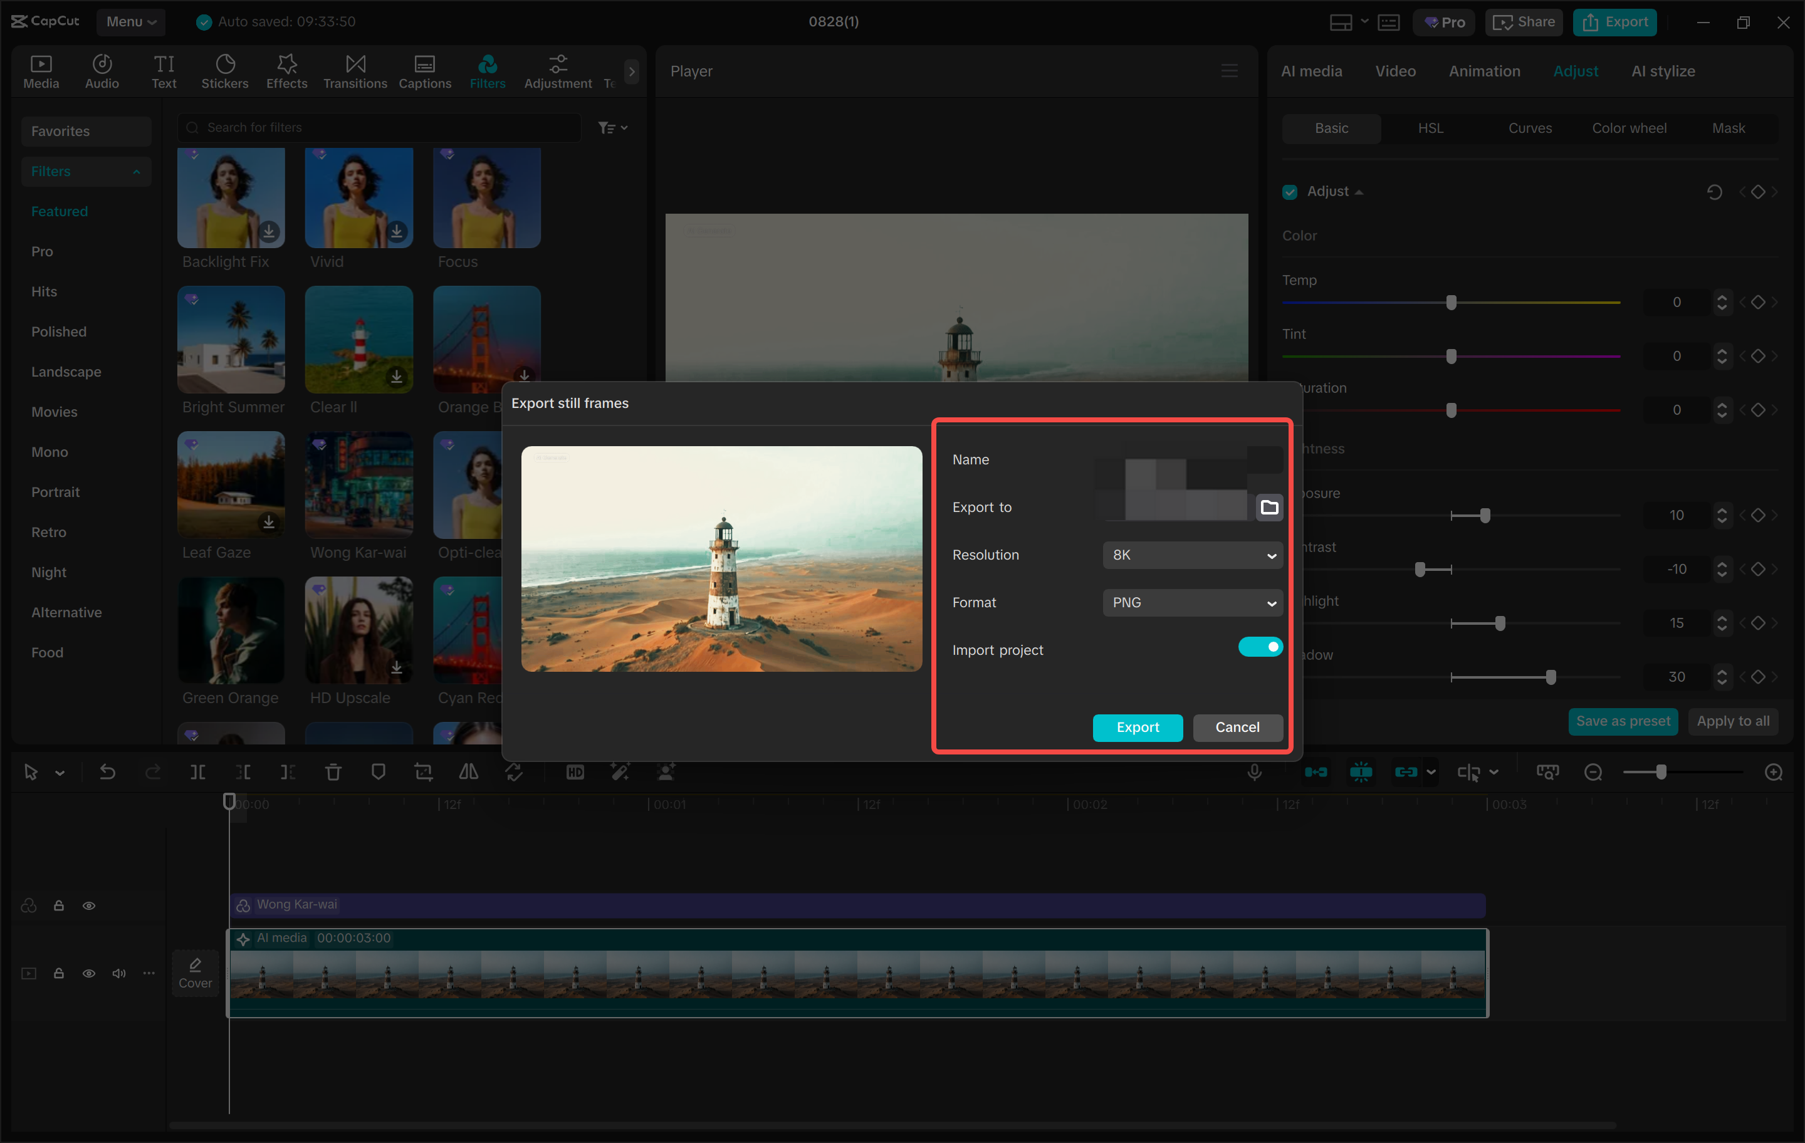The height and width of the screenshot is (1143, 1805).
Task: Click the Export button in the dialog
Action: point(1137,727)
